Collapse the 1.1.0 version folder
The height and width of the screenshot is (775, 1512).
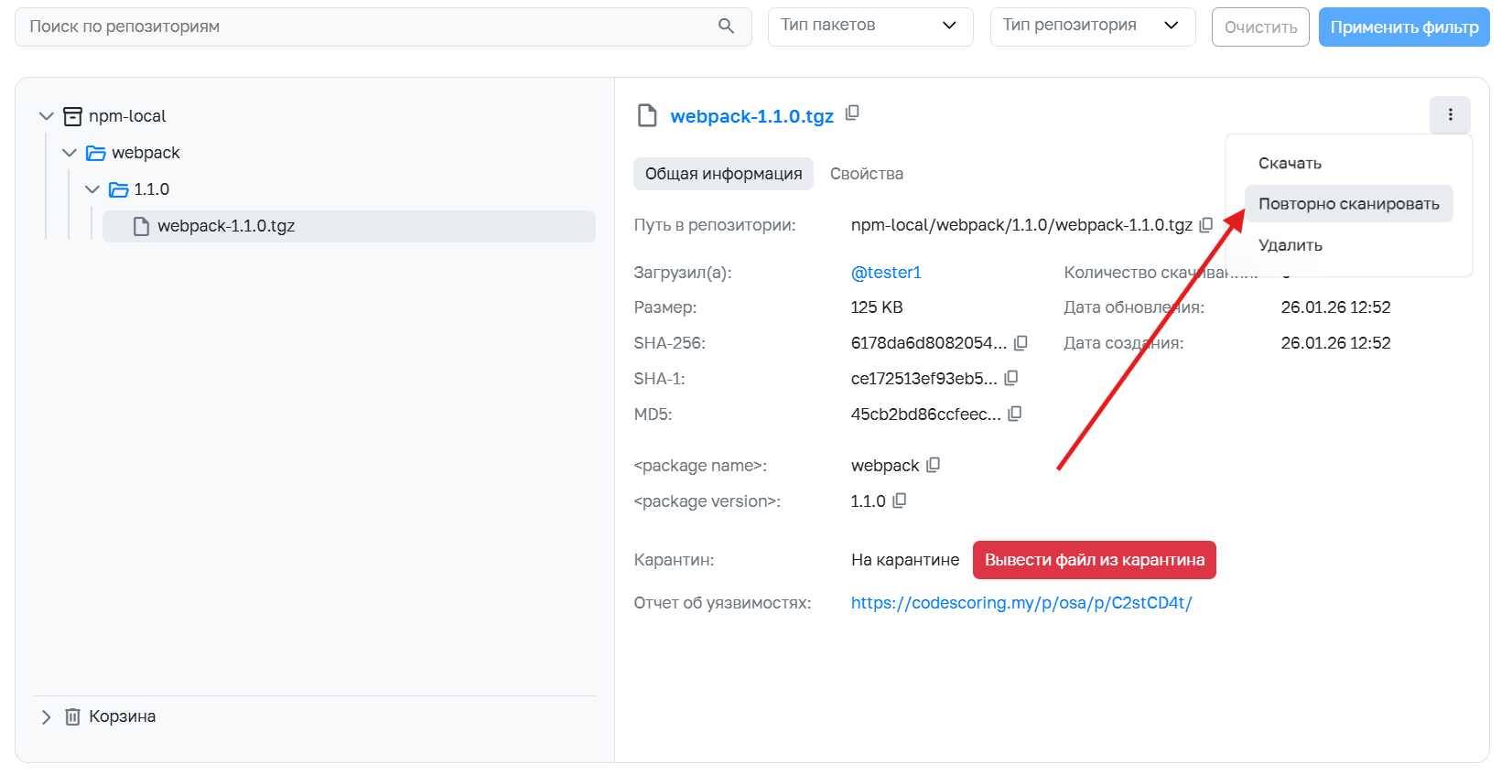click(x=92, y=189)
